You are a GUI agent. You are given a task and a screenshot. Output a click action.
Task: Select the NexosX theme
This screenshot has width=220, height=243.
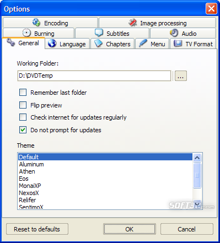(x=105, y=193)
